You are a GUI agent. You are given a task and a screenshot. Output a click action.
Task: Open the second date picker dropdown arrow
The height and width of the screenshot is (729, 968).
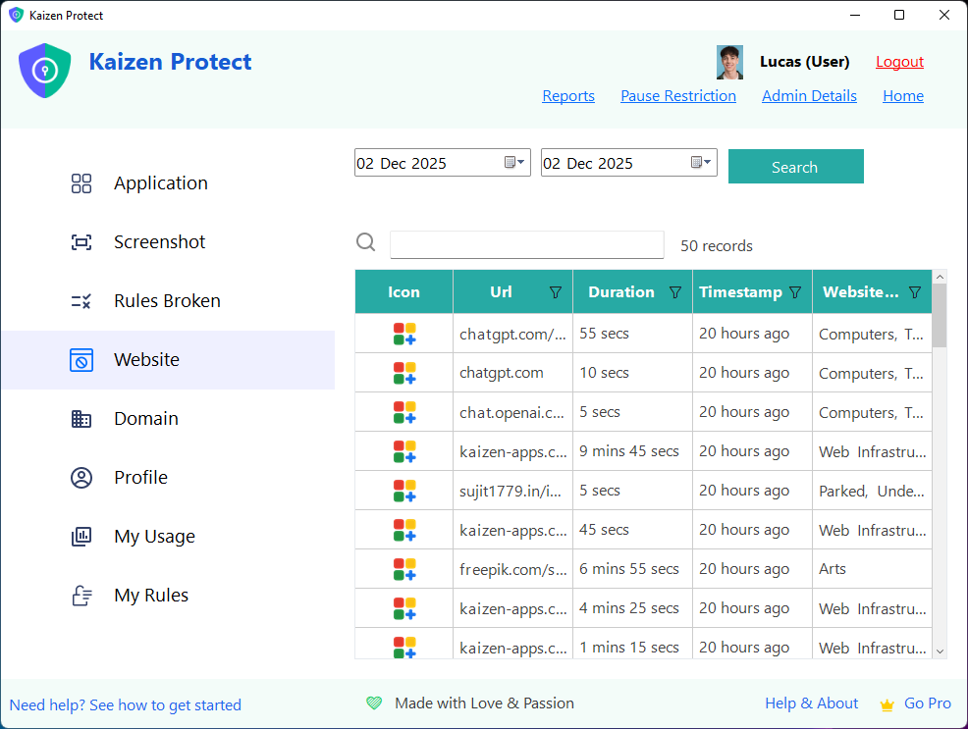click(x=703, y=162)
